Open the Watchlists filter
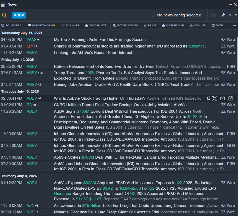 (96, 25)
